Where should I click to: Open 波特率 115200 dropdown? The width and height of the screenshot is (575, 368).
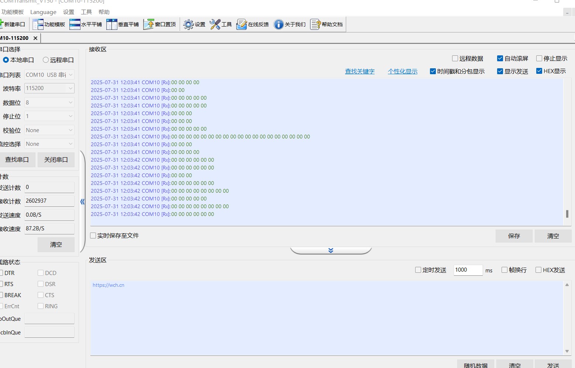(x=49, y=88)
